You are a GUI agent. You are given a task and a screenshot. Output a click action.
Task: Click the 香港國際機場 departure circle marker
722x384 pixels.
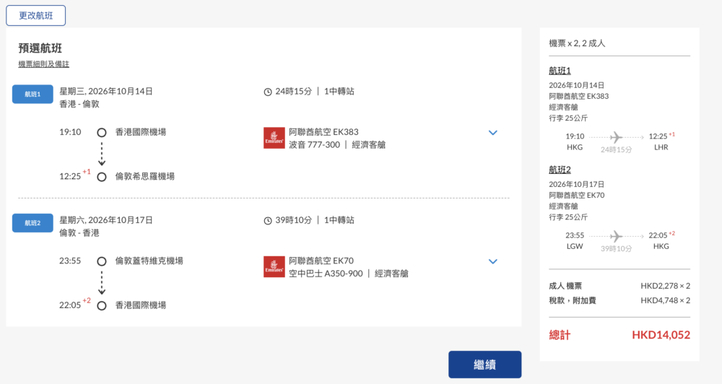point(102,133)
